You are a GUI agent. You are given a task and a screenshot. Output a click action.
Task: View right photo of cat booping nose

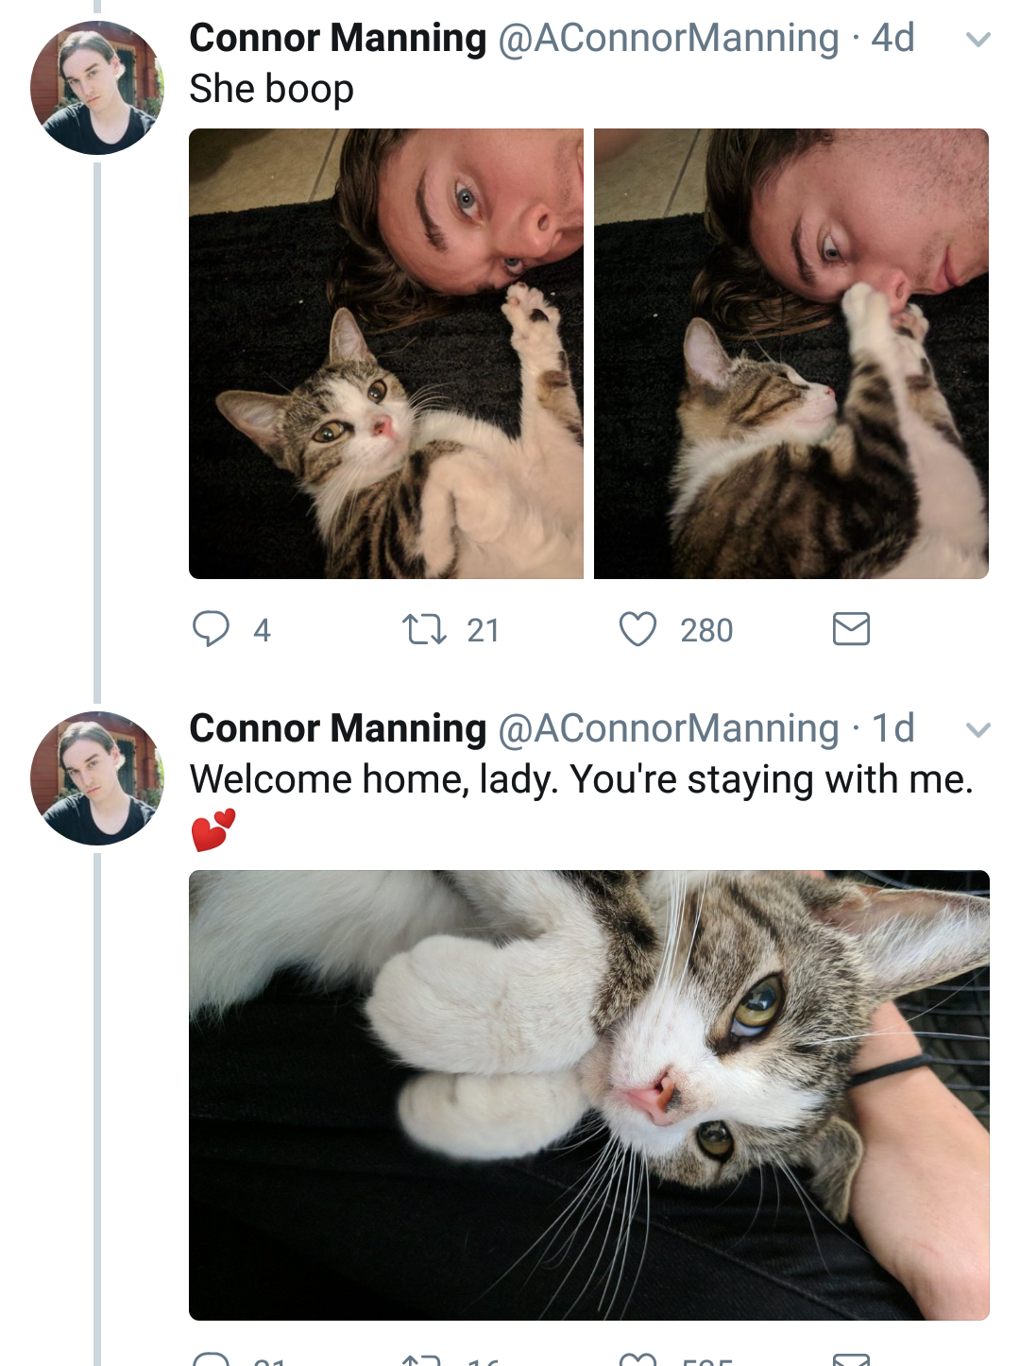coord(790,353)
